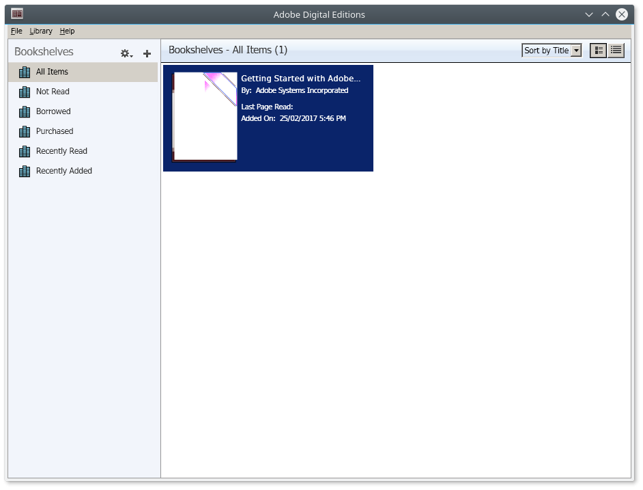Click the Not Read bookshelf icon

(x=25, y=92)
